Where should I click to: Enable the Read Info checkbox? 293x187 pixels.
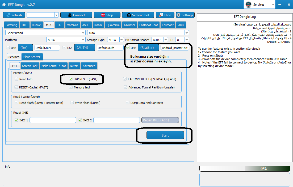click(x=16, y=79)
